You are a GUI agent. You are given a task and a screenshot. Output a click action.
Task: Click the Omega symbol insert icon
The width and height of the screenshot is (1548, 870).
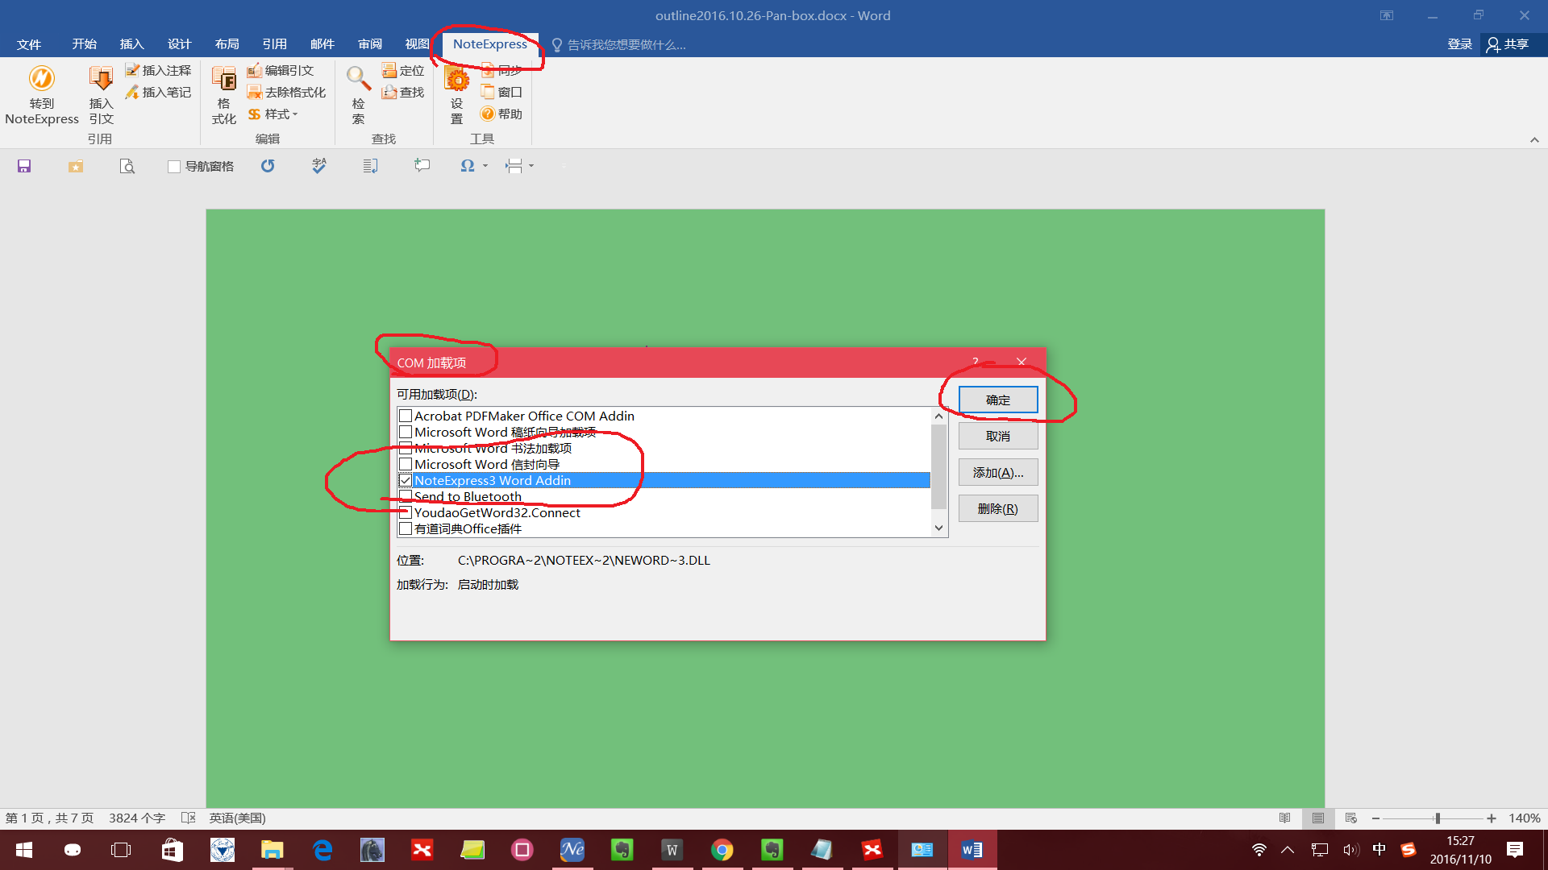pos(468,166)
